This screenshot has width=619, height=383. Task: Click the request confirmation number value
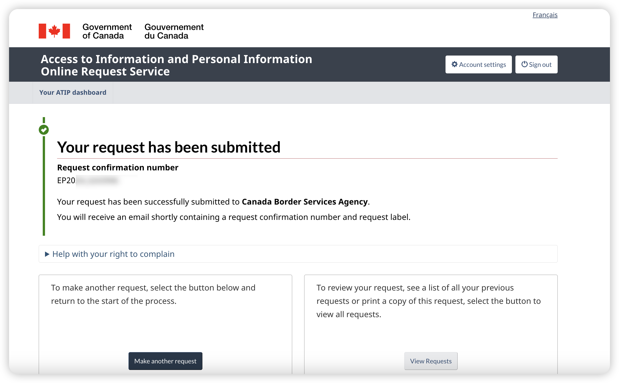(x=88, y=180)
